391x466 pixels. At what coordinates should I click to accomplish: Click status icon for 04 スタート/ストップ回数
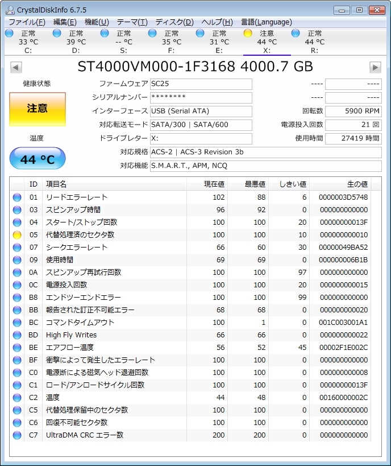click(17, 222)
